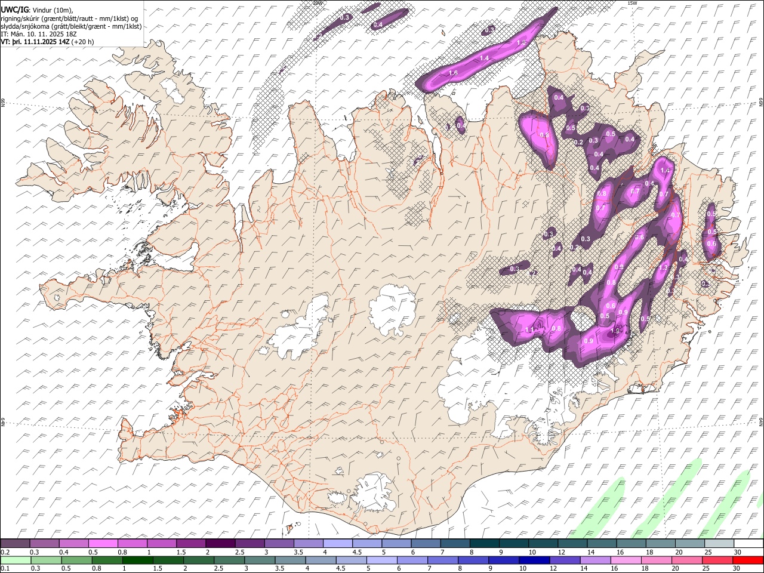The image size is (764, 573).
Task: Click the '15W' longitude label
Action: (x=632, y=3)
